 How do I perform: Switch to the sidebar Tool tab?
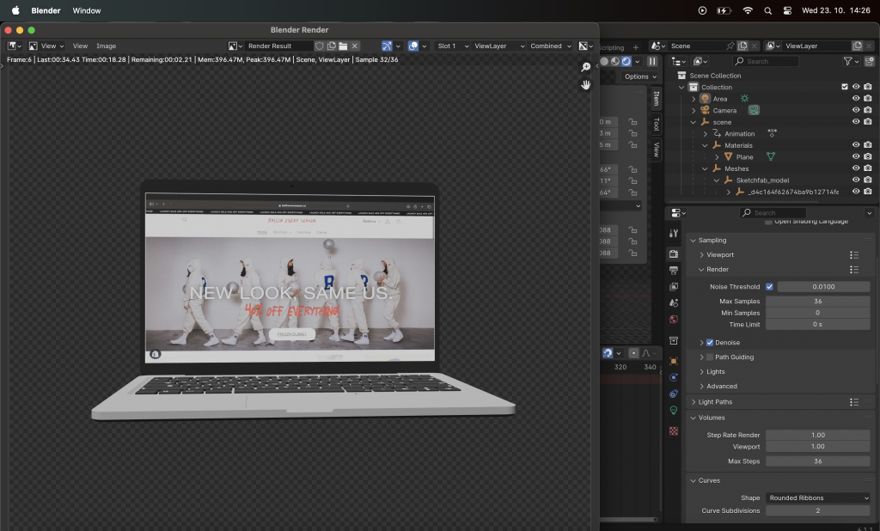(657, 124)
